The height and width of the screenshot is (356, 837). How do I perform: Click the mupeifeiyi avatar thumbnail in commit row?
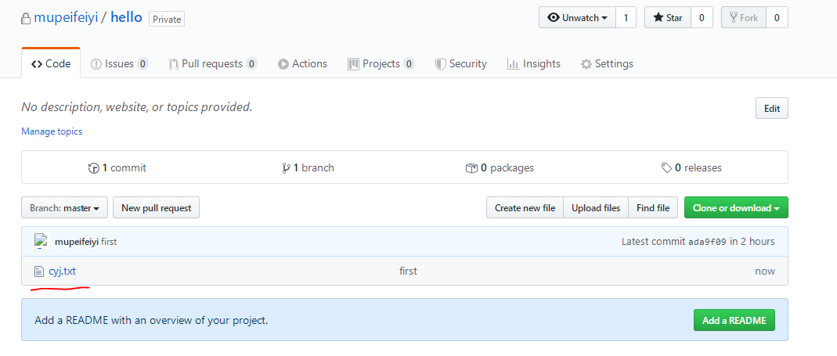41,241
